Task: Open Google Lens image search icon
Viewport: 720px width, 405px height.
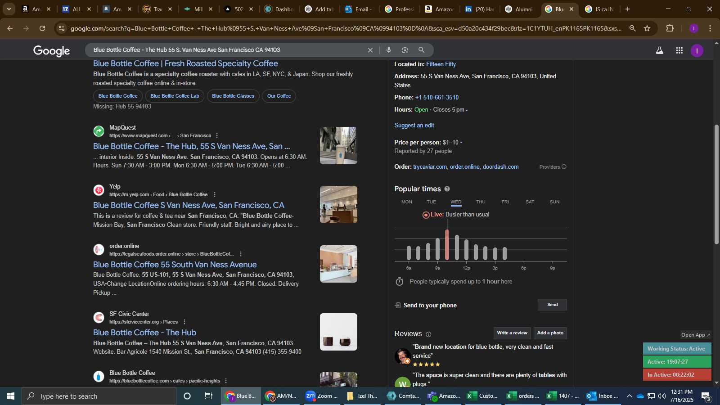Action: point(405,50)
